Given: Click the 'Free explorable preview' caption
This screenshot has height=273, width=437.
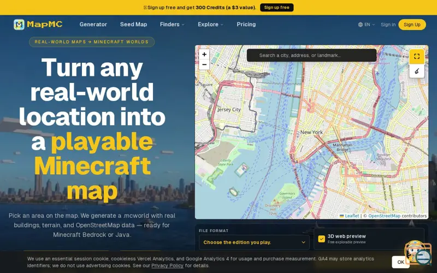Looking at the screenshot, I should [x=346, y=242].
